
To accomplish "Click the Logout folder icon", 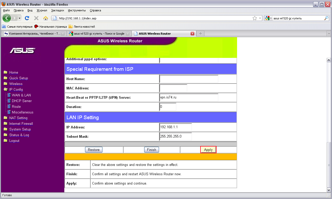I will point(5,141).
